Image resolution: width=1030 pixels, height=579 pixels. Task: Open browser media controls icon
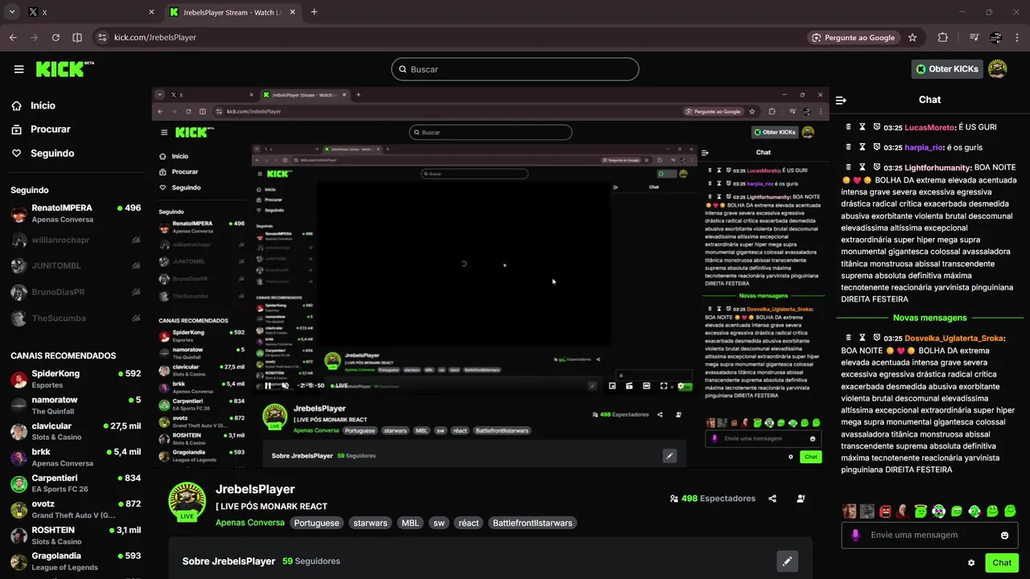[x=974, y=38]
